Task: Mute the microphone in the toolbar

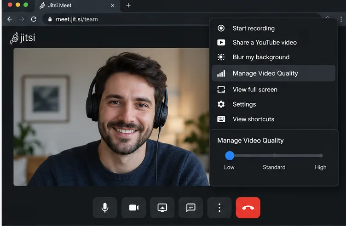Action: (105, 208)
